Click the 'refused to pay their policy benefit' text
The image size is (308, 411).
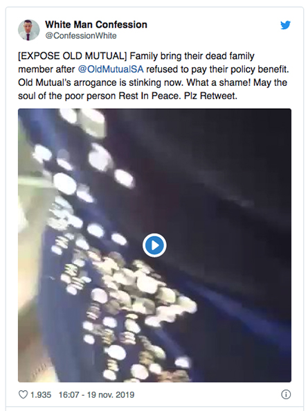217,69
